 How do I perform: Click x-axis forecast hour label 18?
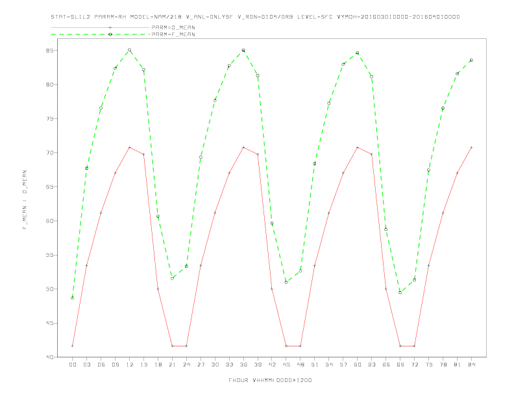[158, 365]
